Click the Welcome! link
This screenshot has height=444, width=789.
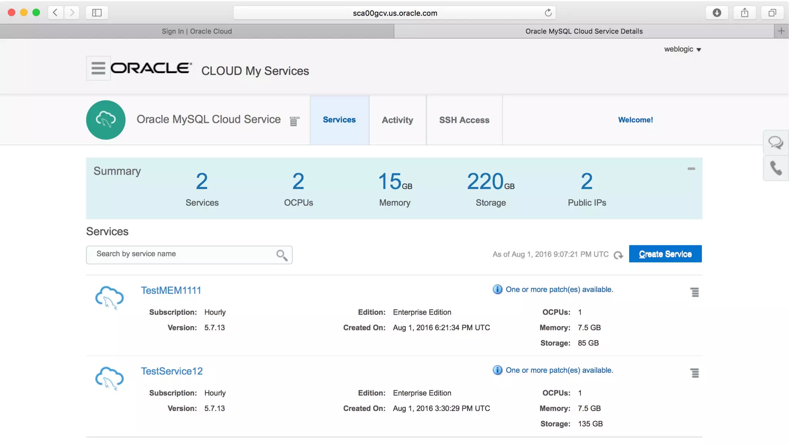[635, 120]
